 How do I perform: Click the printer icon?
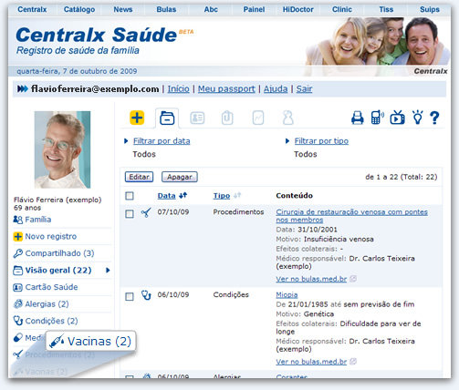click(358, 118)
